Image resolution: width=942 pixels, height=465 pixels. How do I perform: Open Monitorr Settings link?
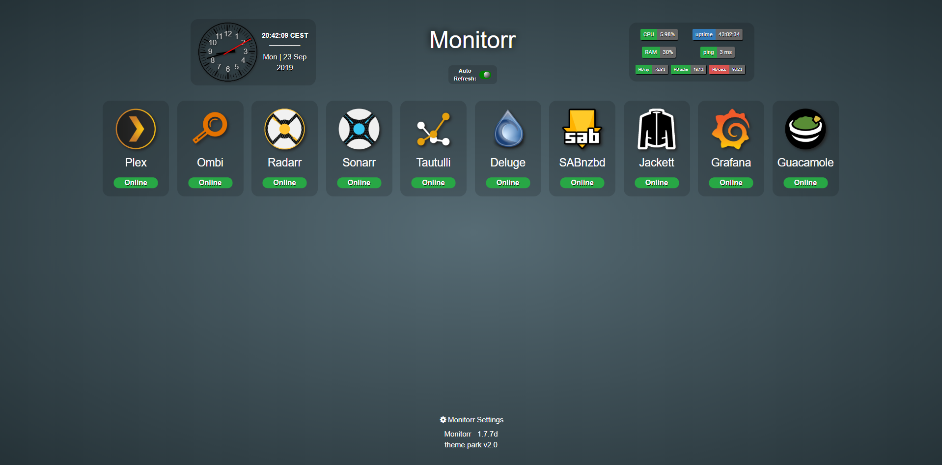coord(471,420)
